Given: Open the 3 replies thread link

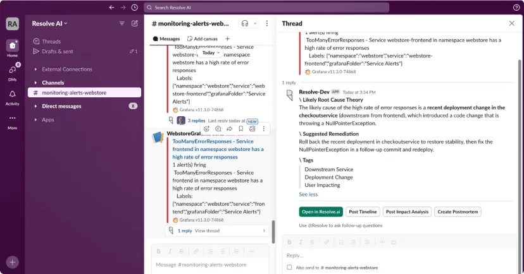Looking at the screenshot, I should [196, 121].
